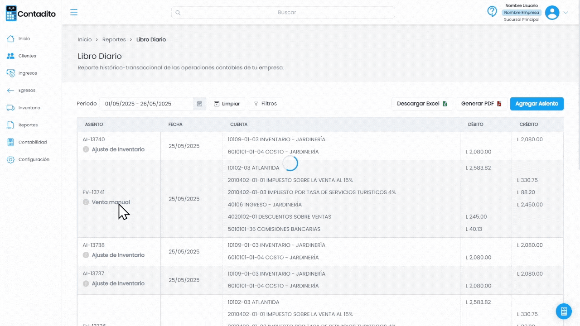Image resolution: width=580 pixels, height=326 pixels.
Task: Click info icon in AI-13737 row
Action: 86,283
